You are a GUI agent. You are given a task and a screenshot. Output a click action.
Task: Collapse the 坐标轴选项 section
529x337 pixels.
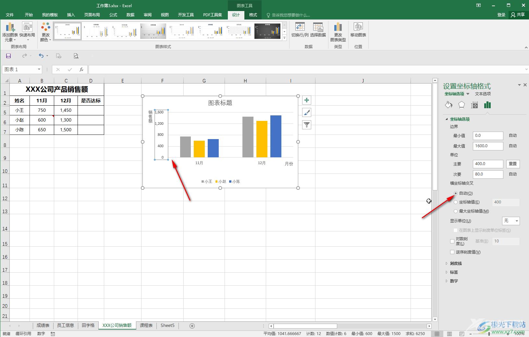click(x=447, y=119)
